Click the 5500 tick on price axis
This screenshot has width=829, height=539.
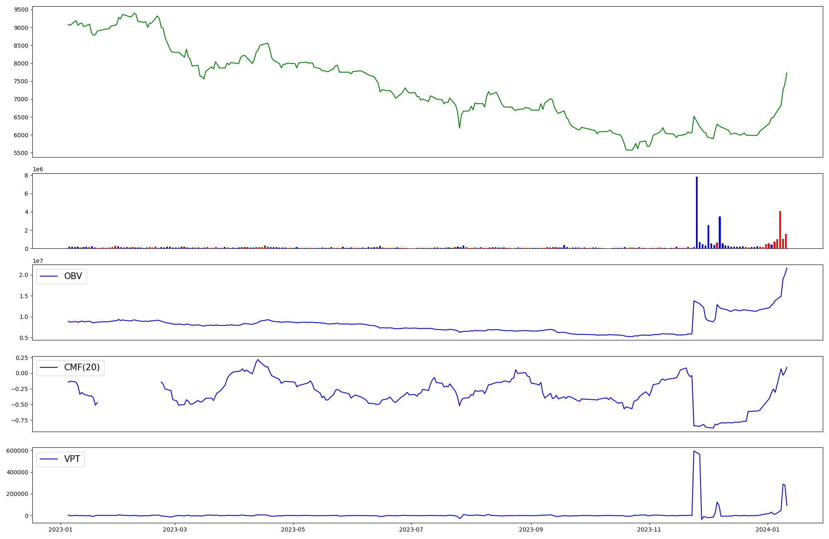tap(21, 153)
